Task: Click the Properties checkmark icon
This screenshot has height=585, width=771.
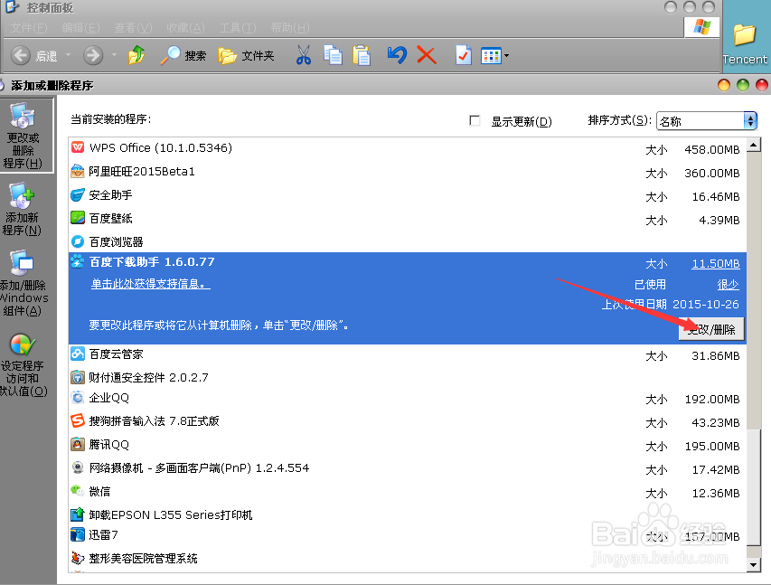Action: coord(463,55)
